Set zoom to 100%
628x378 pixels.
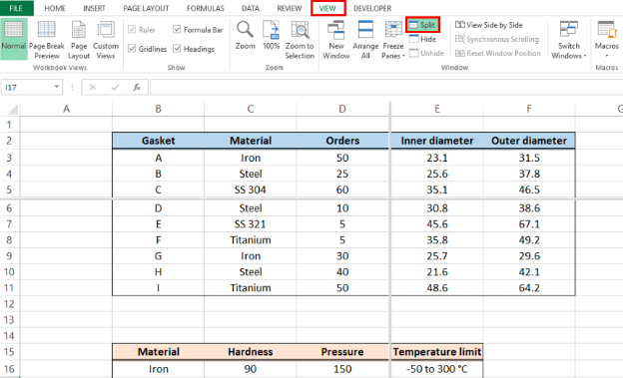coord(272,36)
